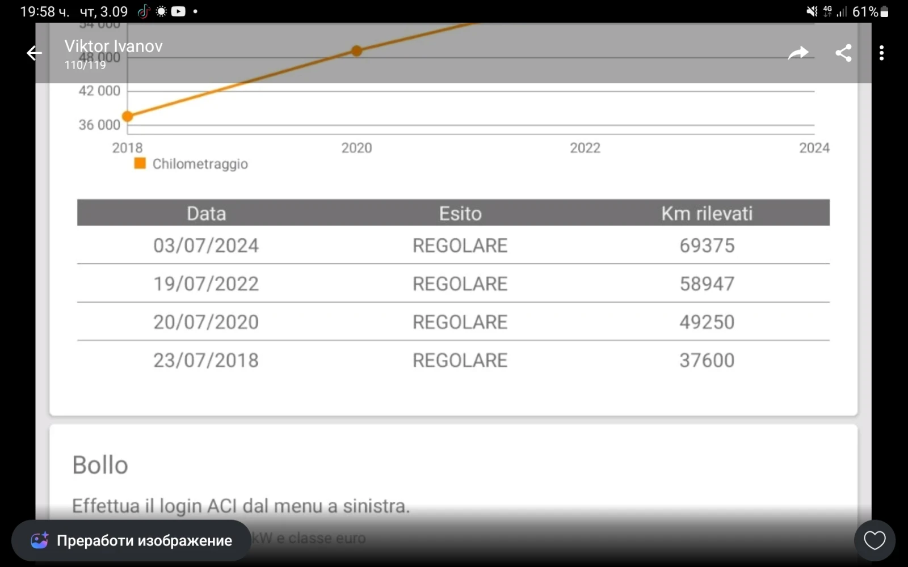Click the Effettua il login ACI text
Screen dimensions: 908x567
click(x=241, y=506)
